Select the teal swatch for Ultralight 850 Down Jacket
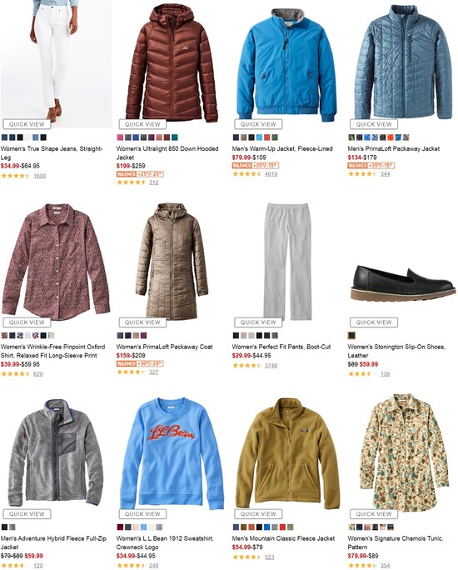Viewport: 458px width, 570px height. 175,137
